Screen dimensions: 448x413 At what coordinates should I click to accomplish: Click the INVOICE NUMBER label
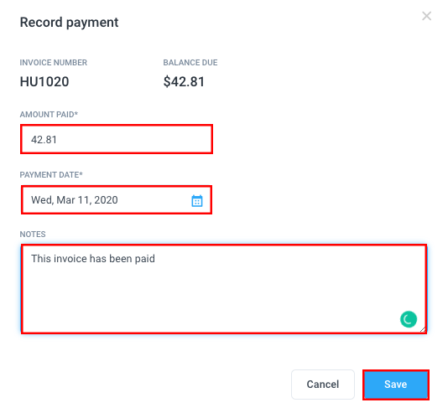pyautogui.click(x=54, y=63)
